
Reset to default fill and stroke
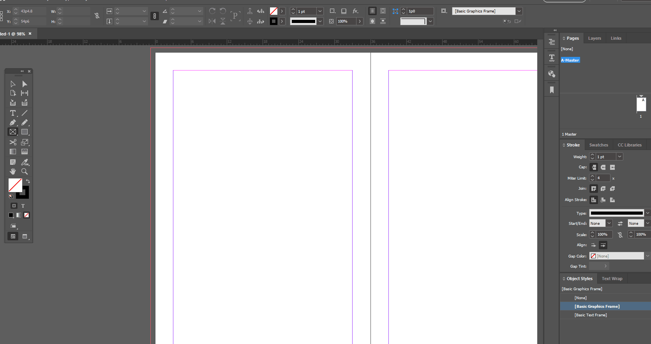11,196
